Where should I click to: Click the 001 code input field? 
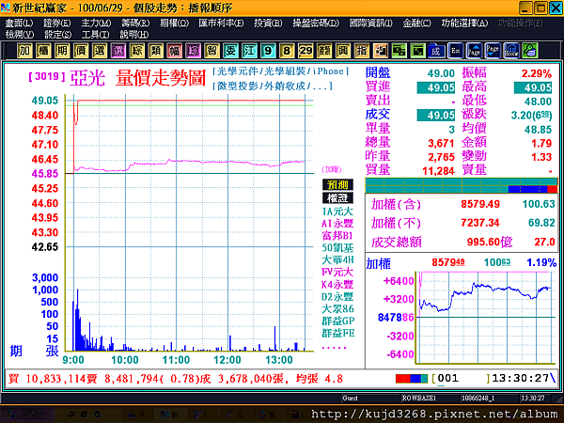point(462,379)
